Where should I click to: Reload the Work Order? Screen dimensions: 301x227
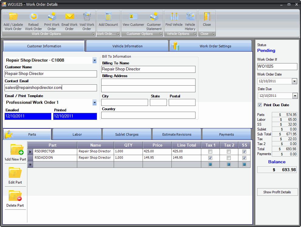(x=33, y=21)
